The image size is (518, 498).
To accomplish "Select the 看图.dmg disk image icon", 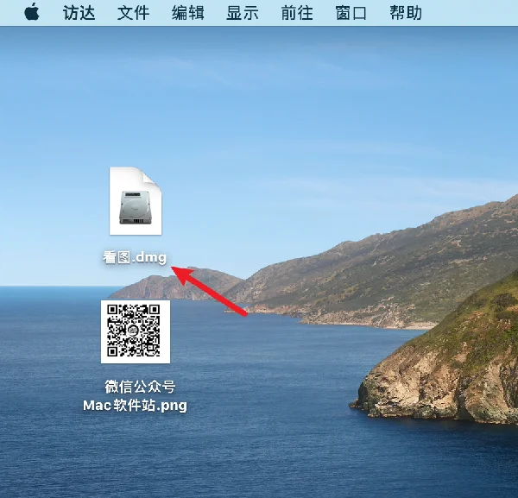I will pyautogui.click(x=136, y=201).
